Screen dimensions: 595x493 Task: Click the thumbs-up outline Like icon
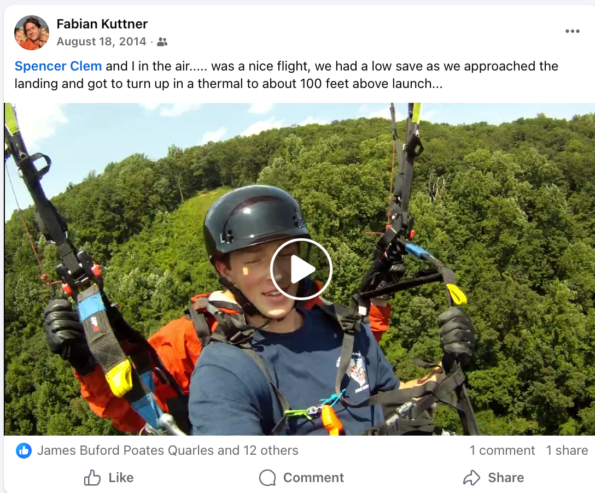[92, 478]
